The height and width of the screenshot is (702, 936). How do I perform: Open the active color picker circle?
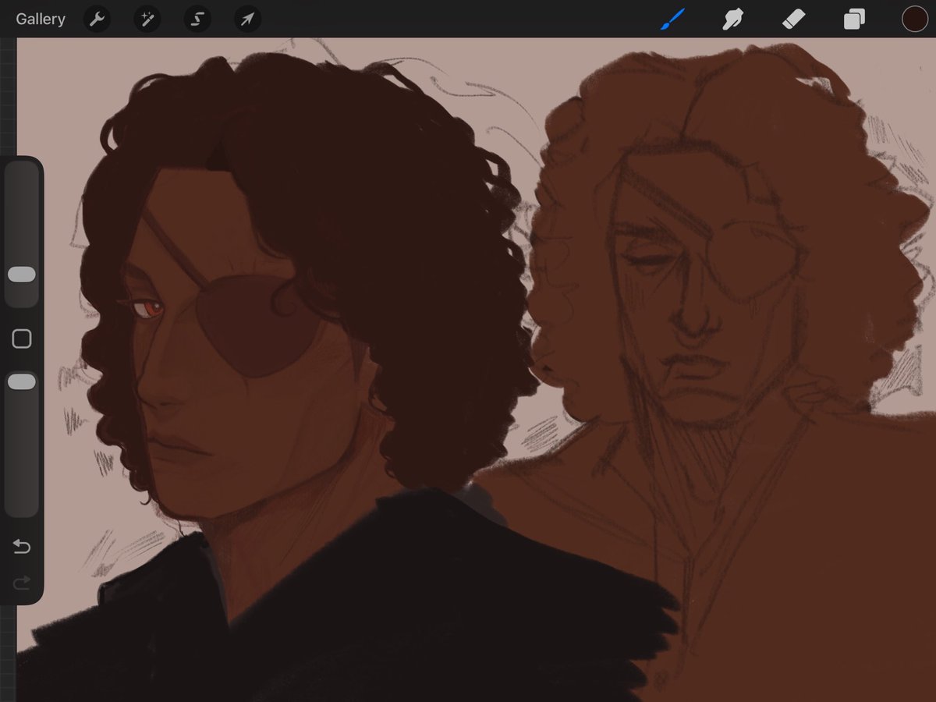(x=914, y=19)
